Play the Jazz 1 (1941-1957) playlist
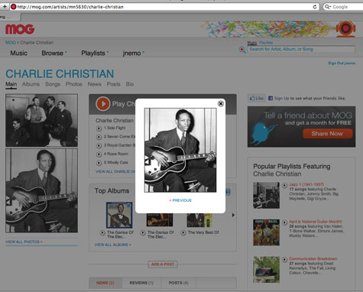Image resolution: width=363 pixels, height=292 pixels. click(x=284, y=185)
